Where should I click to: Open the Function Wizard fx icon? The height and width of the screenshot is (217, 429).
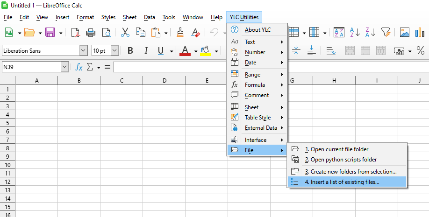pos(79,67)
